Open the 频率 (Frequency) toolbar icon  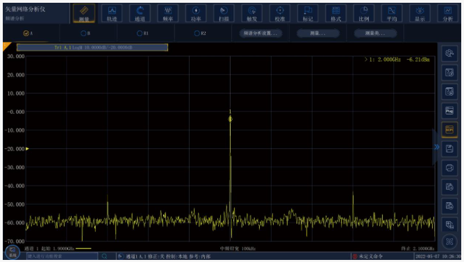pos(168,13)
